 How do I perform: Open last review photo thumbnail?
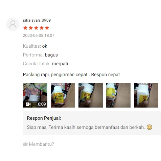[x=146, y=95]
